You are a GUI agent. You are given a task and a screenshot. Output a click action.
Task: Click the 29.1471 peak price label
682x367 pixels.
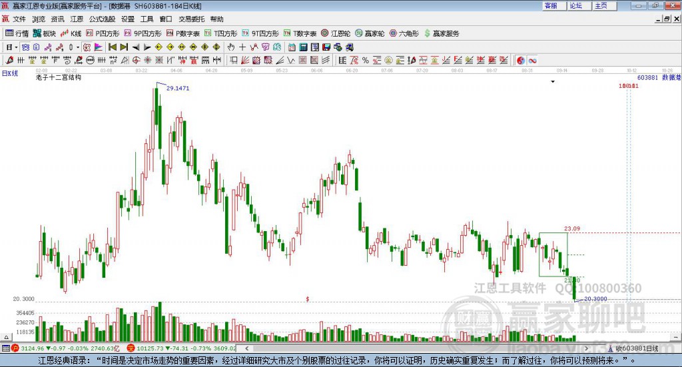[178, 89]
